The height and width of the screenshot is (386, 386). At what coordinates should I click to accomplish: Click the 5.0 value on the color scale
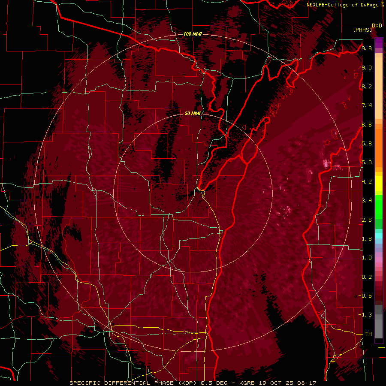click(x=367, y=163)
